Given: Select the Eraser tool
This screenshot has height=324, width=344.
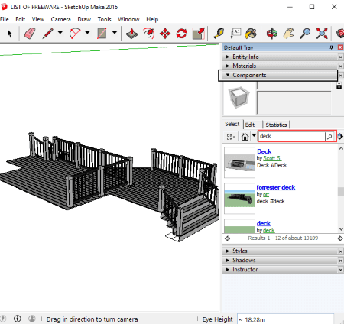Looking at the screenshot, I should (x=30, y=34).
